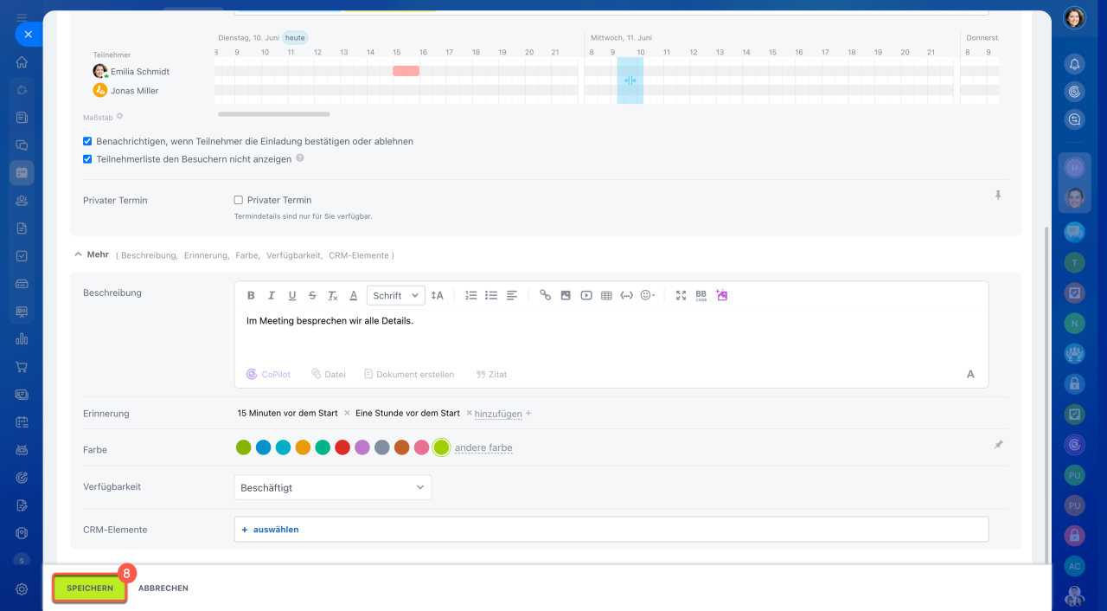
Task: Save the event with Speichern button
Action: (x=90, y=588)
